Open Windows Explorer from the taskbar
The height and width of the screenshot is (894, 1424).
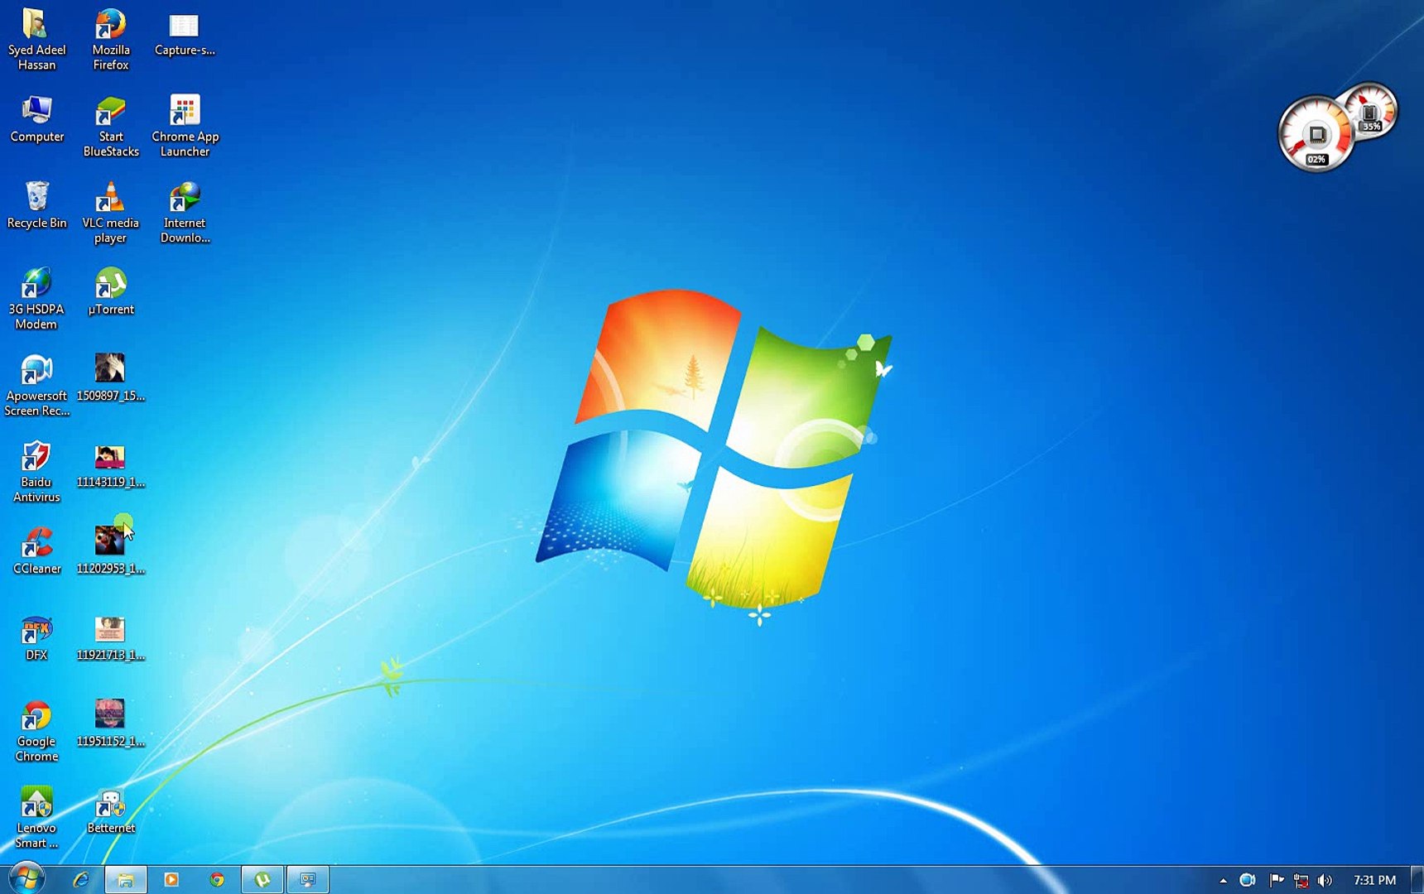126,879
